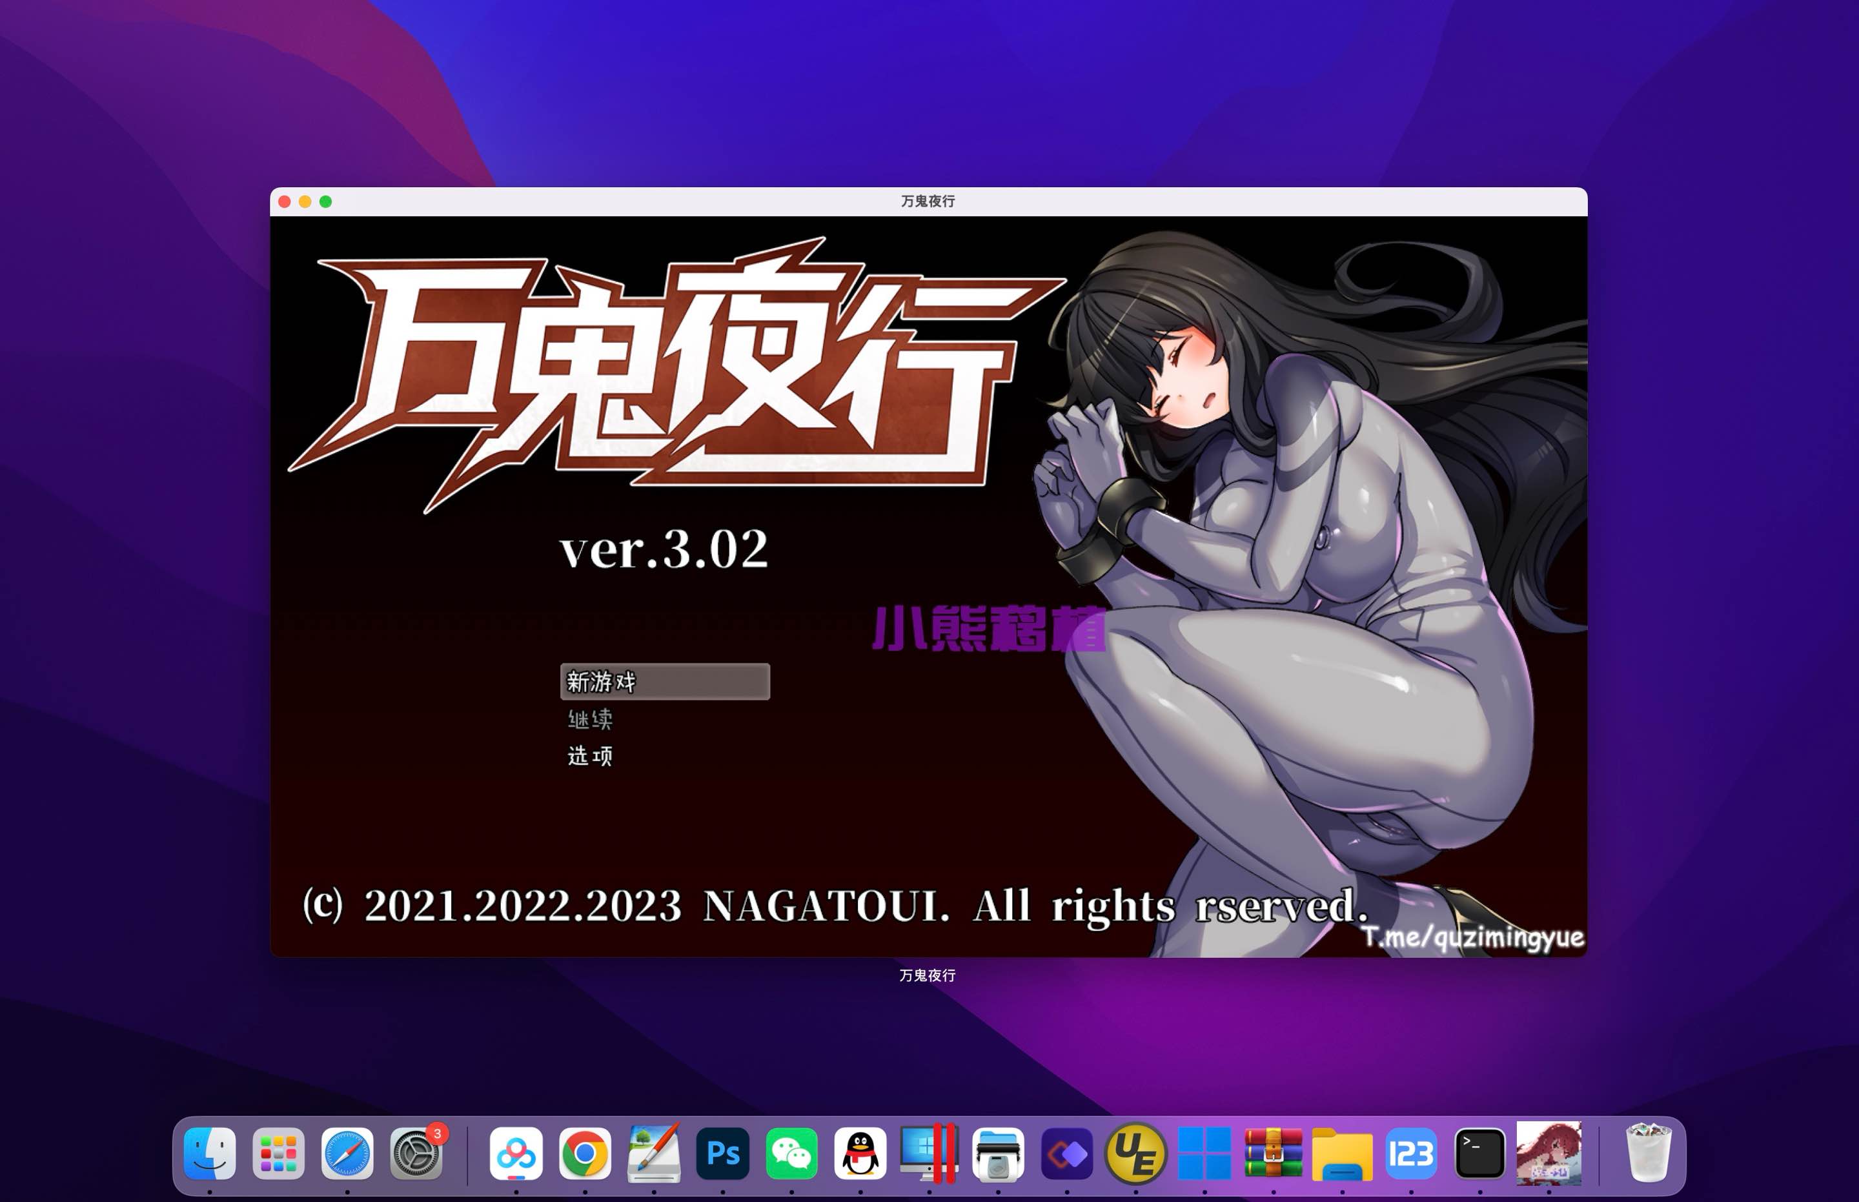Open the yellow File Explorer folder icon
Screen dimensions: 1859x1202
[x=1343, y=1154]
